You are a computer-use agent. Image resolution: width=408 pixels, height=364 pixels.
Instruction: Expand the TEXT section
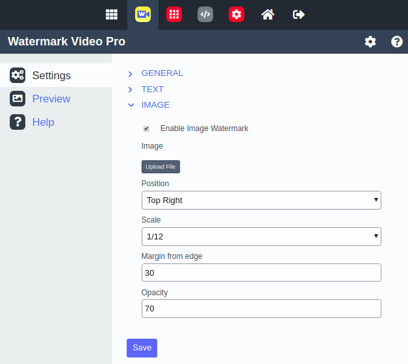click(x=152, y=89)
